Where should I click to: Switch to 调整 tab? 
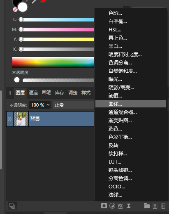tap(73, 93)
